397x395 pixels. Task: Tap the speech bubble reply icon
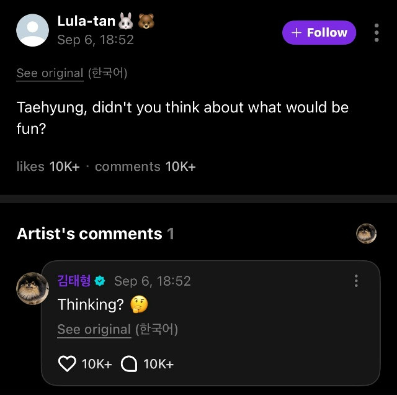(128, 364)
